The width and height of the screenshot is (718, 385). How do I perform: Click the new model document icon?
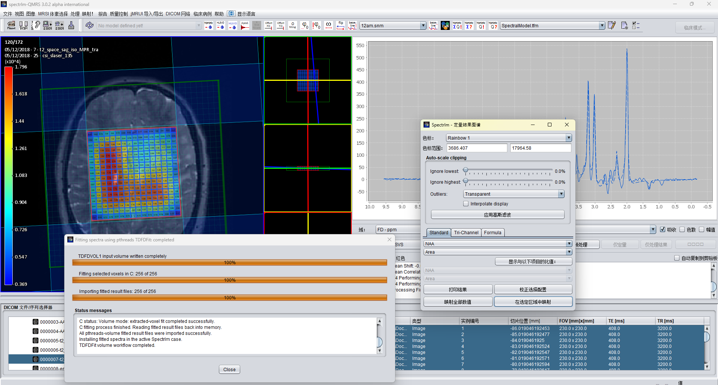(x=624, y=25)
